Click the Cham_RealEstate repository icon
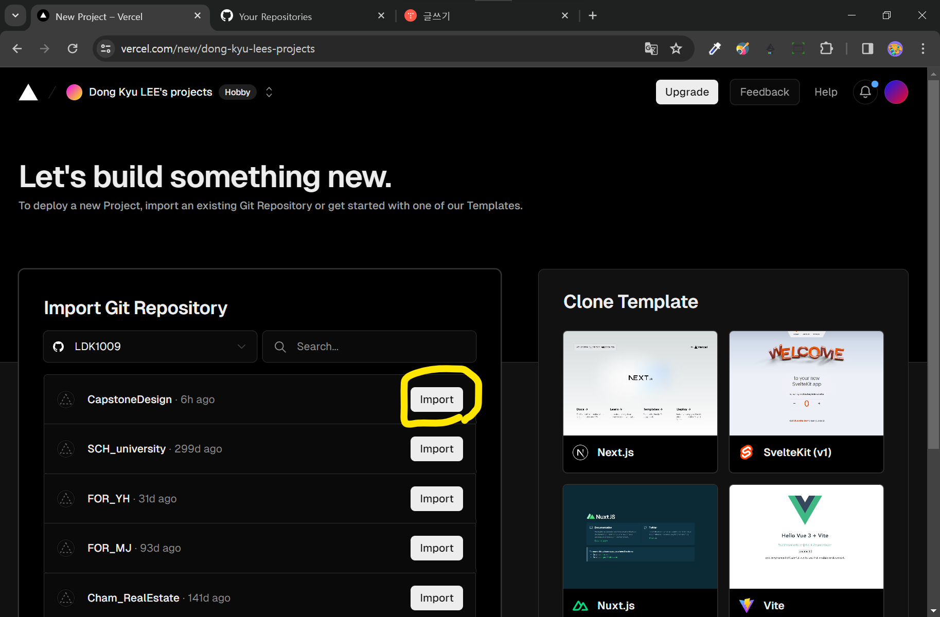The image size is (940, 617). (x=66, y=598)
